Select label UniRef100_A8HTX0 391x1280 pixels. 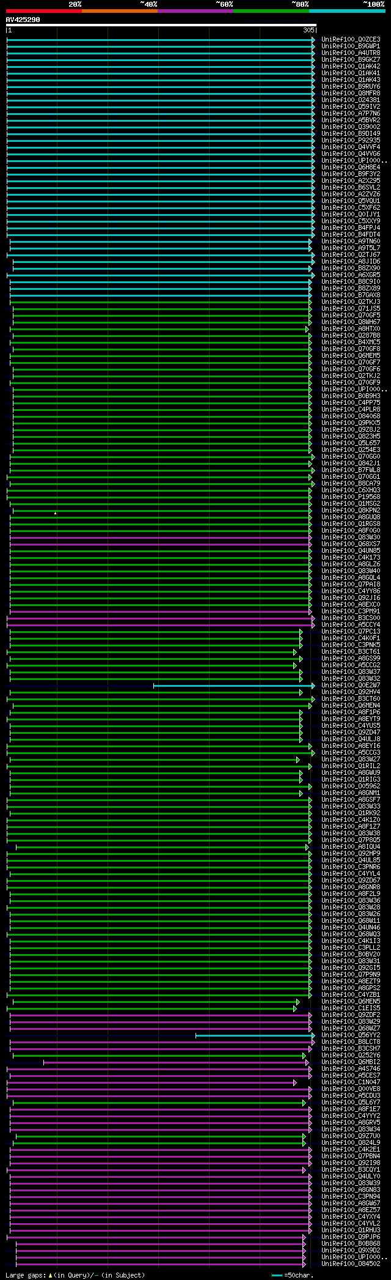[351, 329]
